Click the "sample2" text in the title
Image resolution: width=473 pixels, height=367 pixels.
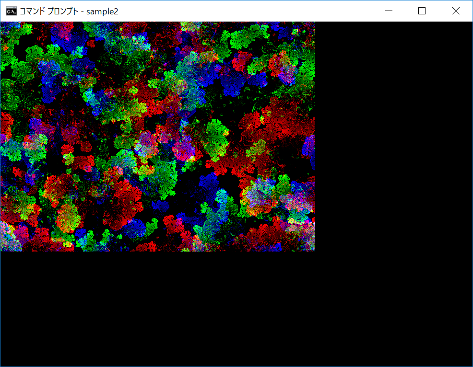102,11
